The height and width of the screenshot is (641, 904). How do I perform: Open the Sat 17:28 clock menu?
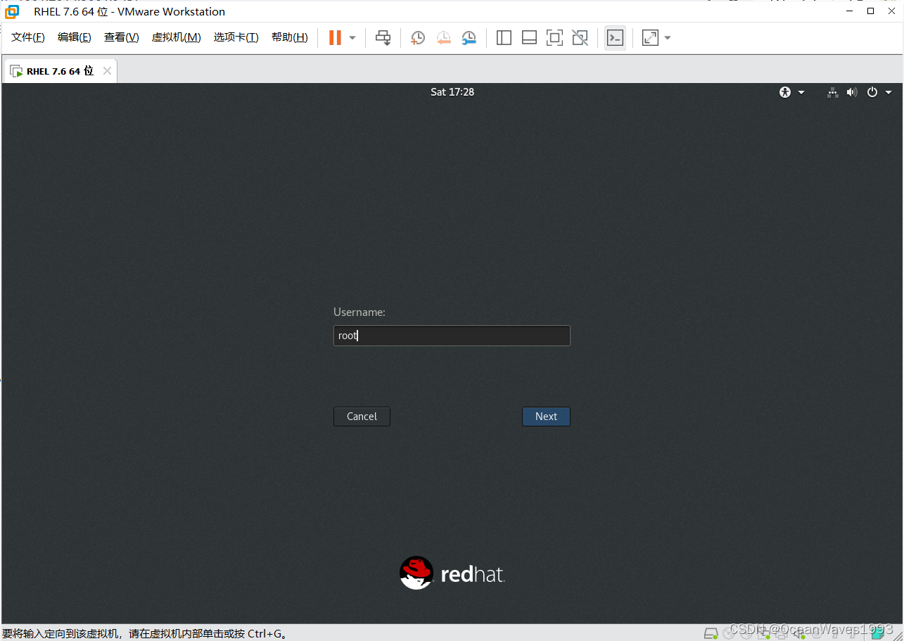[x=452, y=92]
